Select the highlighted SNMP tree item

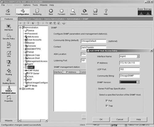(x=31, y=67)
